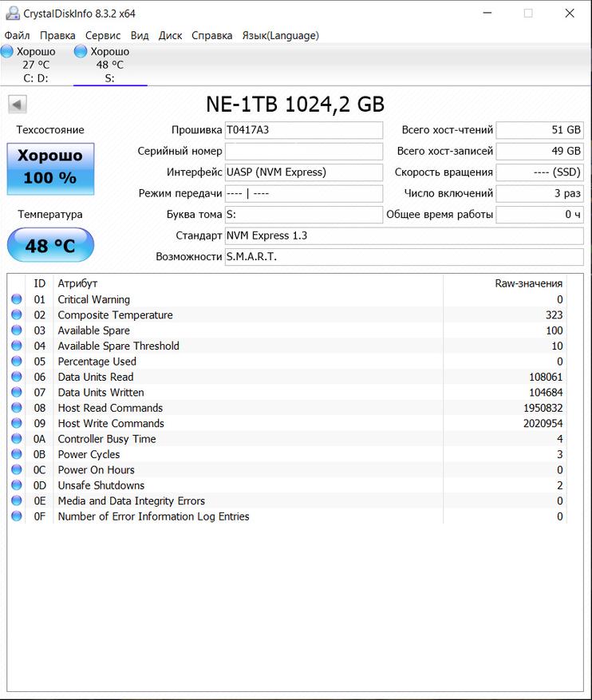This screenshot has width=592, height=700.
Task: Click the status orb for Unsafe Shutdowns
Action: pyautogui.click(x=17, y=484)
